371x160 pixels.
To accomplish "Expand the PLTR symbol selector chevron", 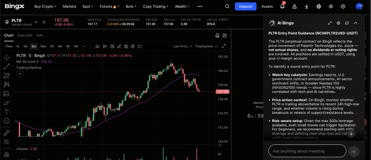I will 36,22.
